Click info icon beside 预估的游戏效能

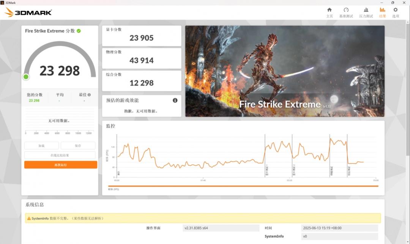click(x=175, y=100)
